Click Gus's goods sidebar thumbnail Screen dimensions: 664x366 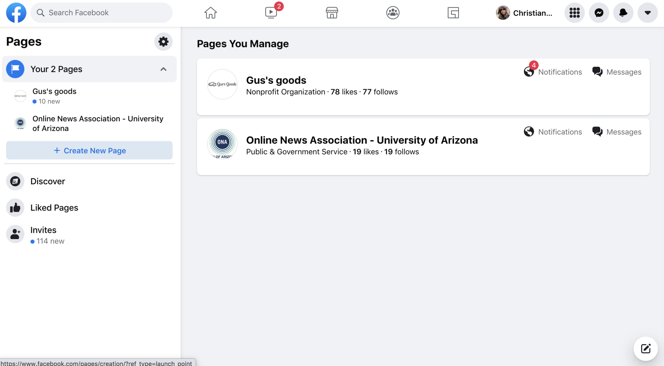[20, 96]
